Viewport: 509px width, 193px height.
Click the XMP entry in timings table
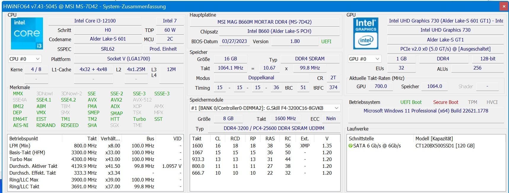(305, 146)
